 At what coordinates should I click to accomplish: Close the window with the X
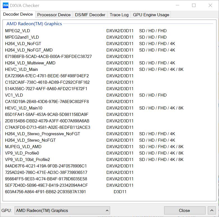click(x=210, y=5)
